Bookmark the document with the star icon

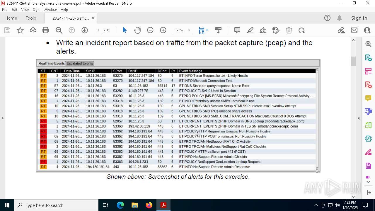point(20,30)
